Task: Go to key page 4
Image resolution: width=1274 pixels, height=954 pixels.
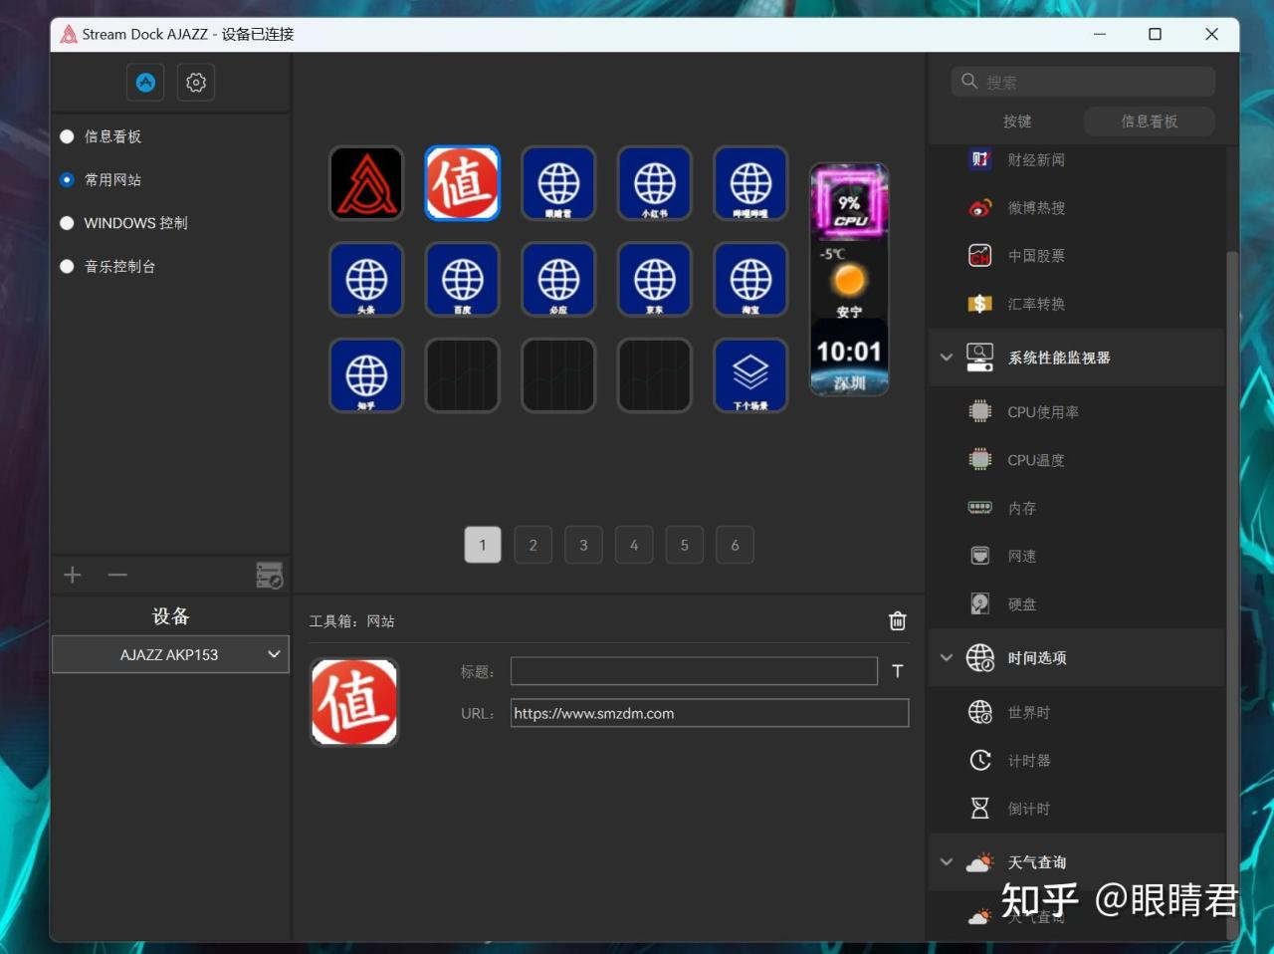Action: click(634, 545)
